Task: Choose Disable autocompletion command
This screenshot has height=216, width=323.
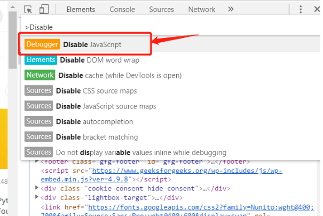Action: point(171,121)
